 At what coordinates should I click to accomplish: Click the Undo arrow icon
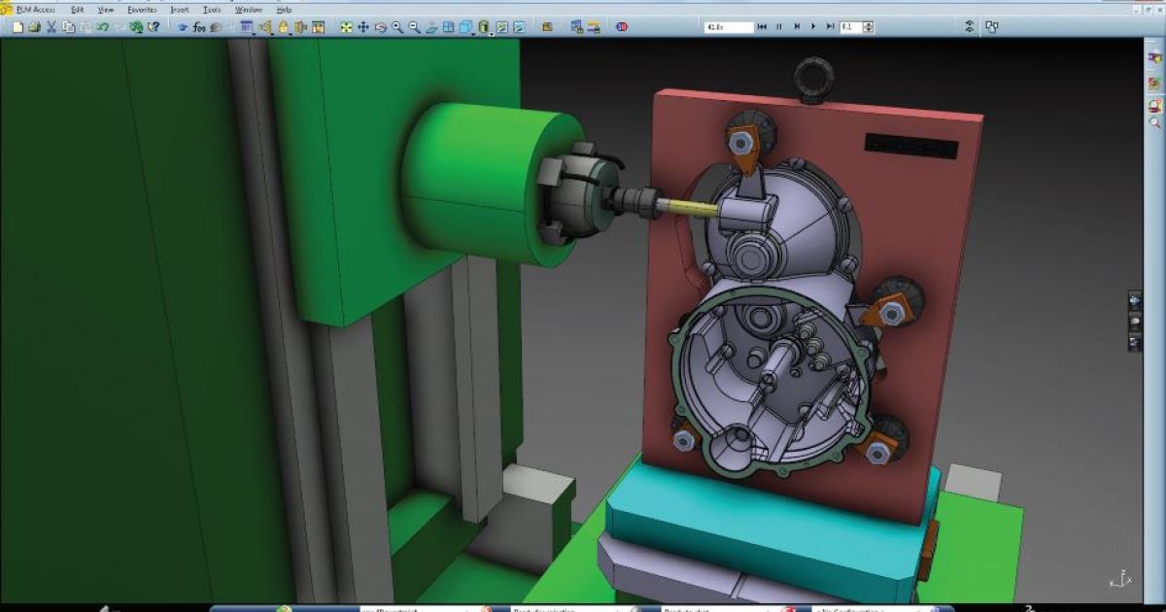click(x=100, y=27)
